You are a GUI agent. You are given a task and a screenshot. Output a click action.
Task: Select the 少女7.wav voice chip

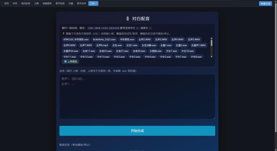181,57
